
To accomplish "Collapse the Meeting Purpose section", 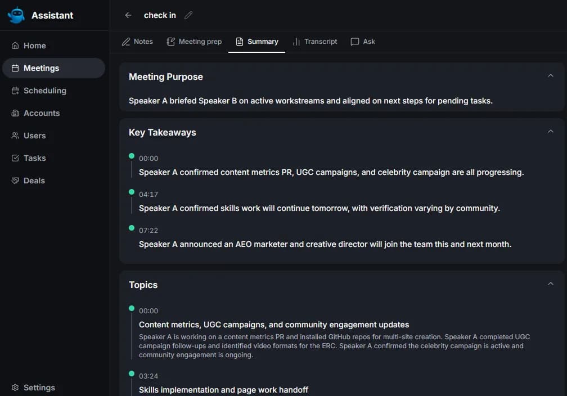I will point(550,75).
